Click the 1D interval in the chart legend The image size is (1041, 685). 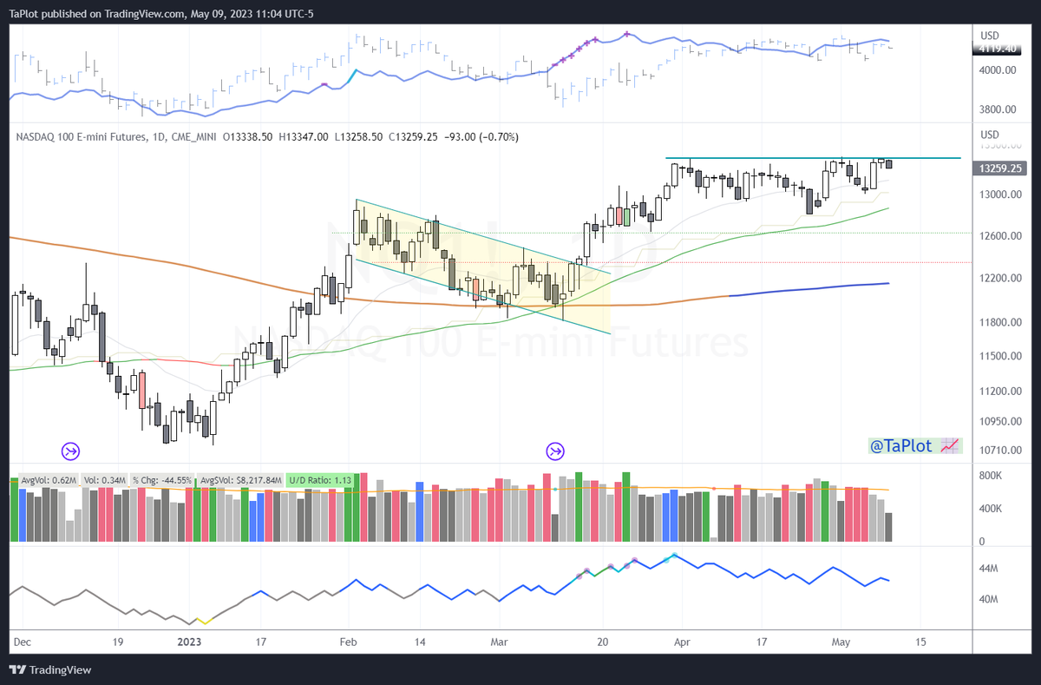[x=161, y=136]
